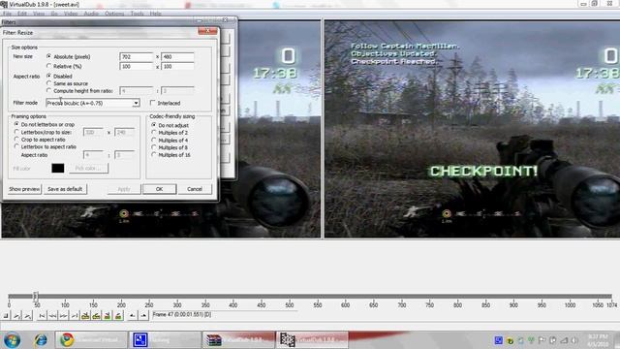
Task: Click the taskbar clock
Action: tap(599, 340)
